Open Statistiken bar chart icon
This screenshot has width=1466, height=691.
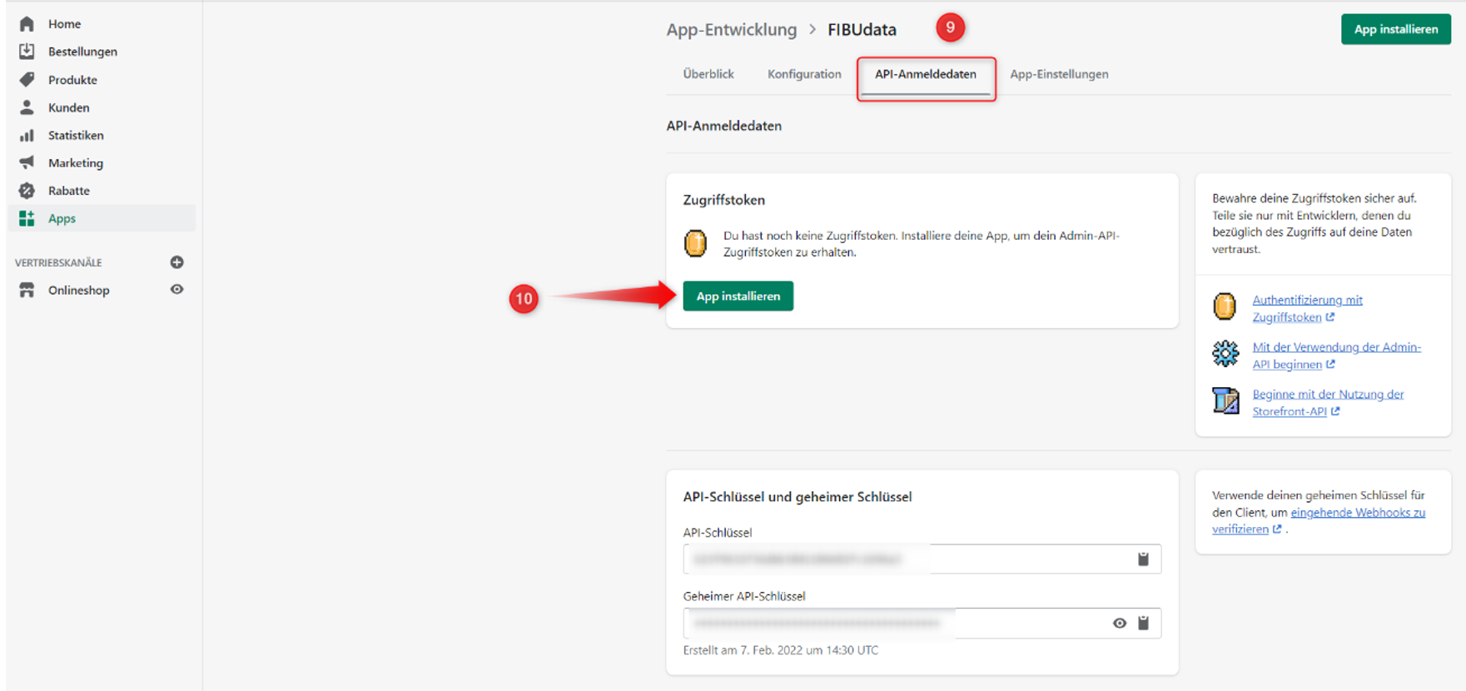pyautogui.click(x=27, y=135)
